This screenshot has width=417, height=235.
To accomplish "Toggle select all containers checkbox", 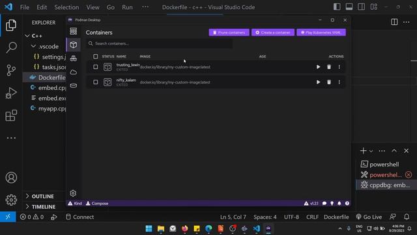I will tap(96, 56).
